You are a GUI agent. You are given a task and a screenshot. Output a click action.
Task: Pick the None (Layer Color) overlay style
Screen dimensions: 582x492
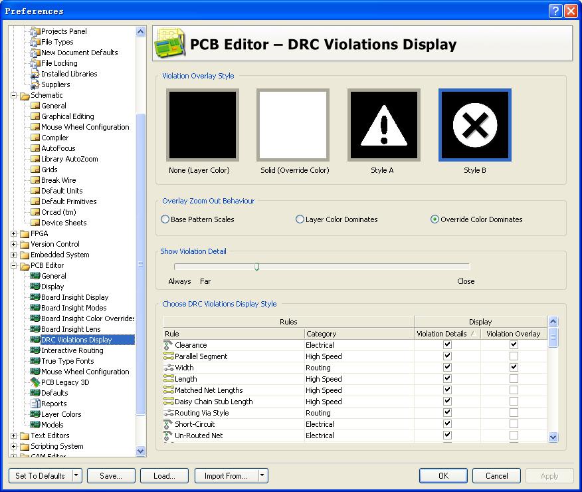tap(202, 125)
